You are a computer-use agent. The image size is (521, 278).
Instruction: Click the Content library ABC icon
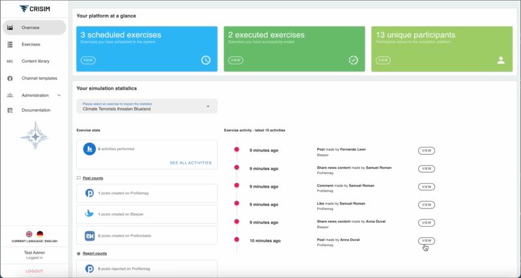pyautogui.click(x=10, y=61)
